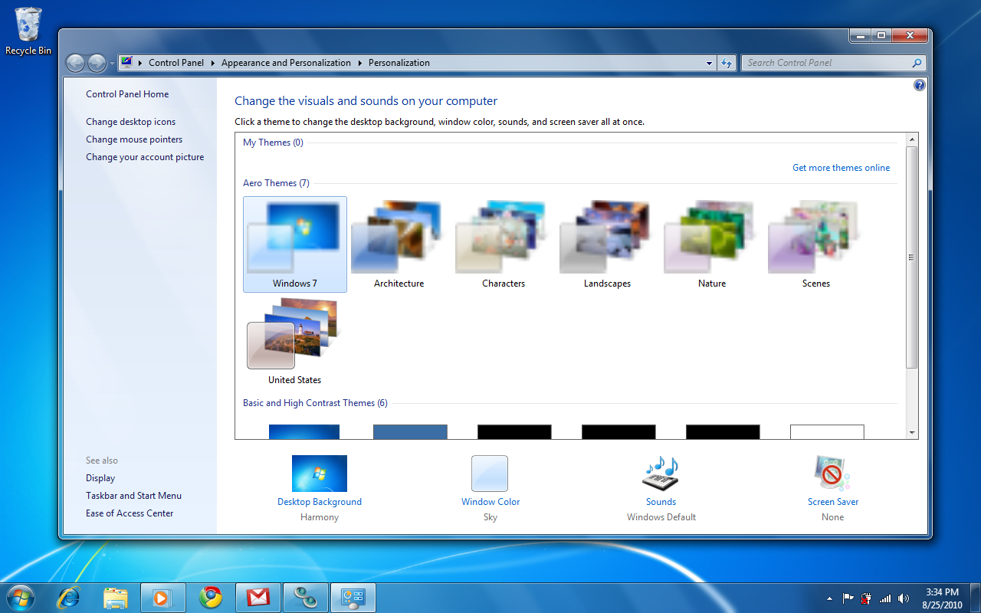The height and width of the screenshot is (613, 981).
Task: Open recent pages dropdown next to navigation arrows
Action: [112, 63]
